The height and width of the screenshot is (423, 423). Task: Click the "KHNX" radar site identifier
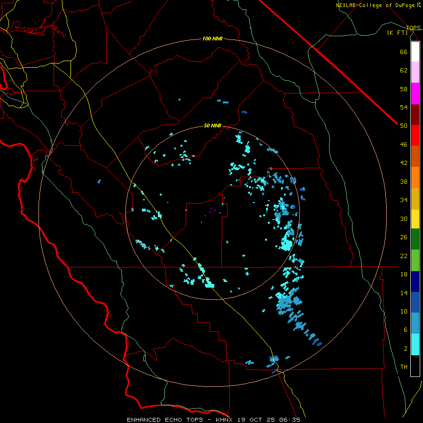pos(226,420)
